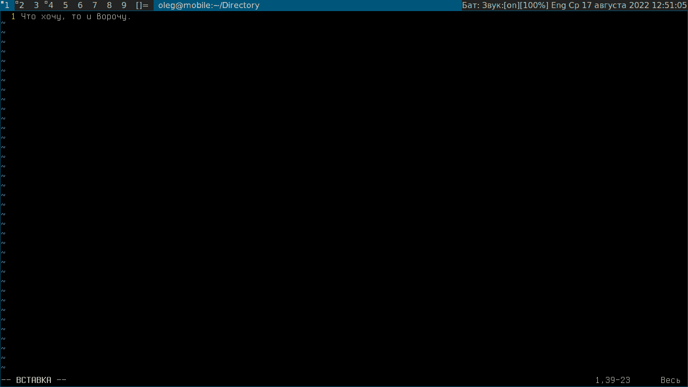The width and height of the screenshot is (688, 387).
Task: Switch to workspace tag 2
Action: [21, 6]
